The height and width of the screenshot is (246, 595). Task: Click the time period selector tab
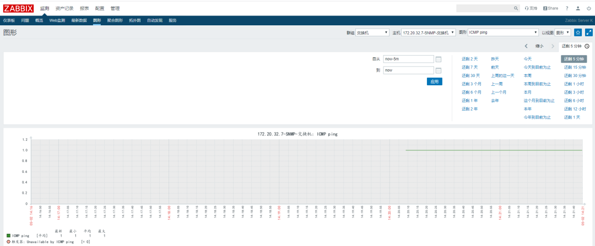point(576,46)
